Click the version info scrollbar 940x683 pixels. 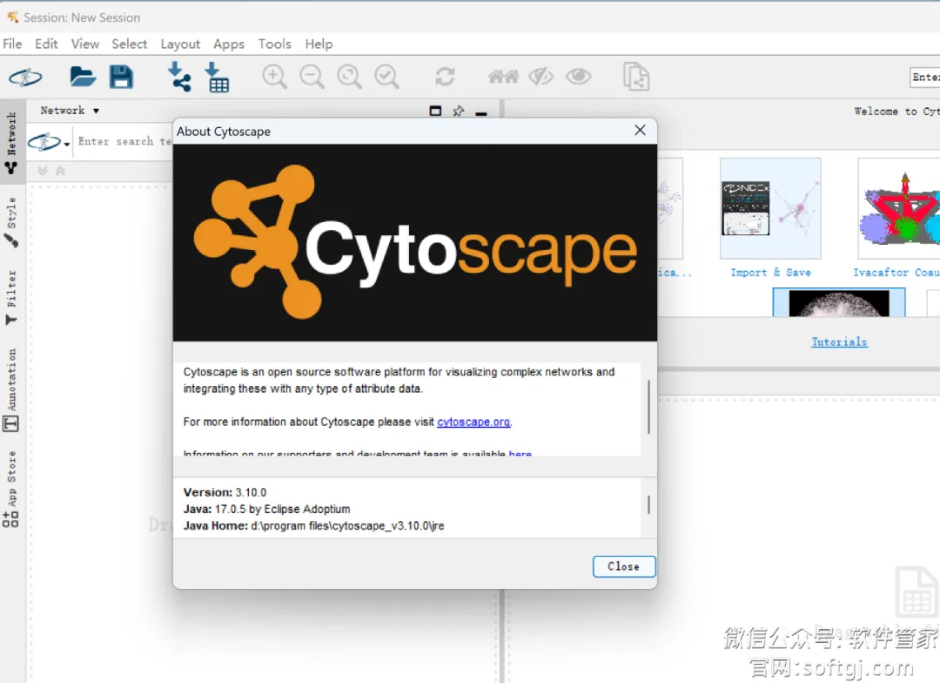click(x=648, y=504)
